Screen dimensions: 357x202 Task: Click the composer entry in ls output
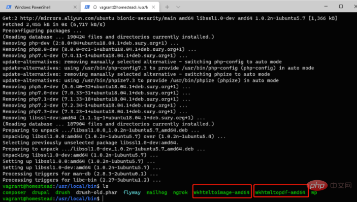coord(14,192)
